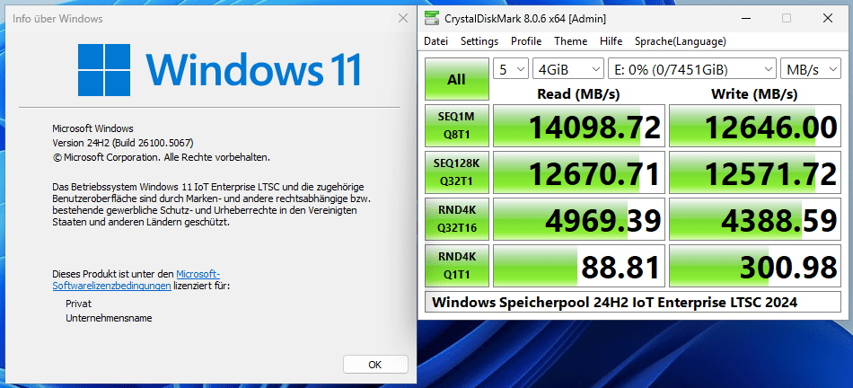Image resolution: width=853 pixels, height=388 pixels.
Task: Click the SEQ1M read result 14098.72
Action: tap(579, 127)
